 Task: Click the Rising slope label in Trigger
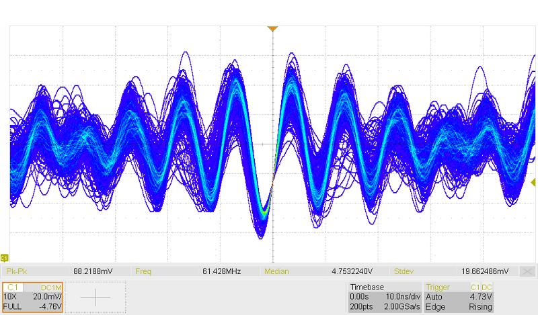(x=480, y=306)
